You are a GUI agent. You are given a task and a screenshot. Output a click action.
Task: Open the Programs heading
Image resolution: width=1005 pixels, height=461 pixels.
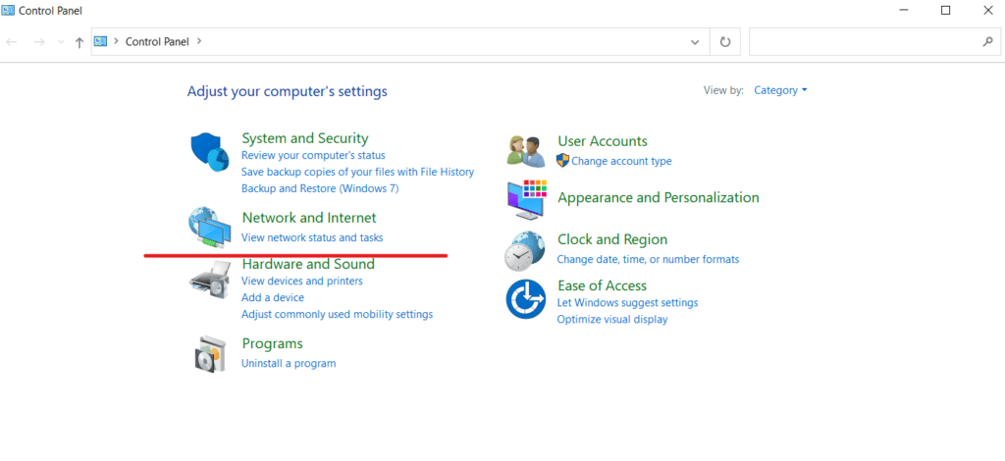[272, 344]
